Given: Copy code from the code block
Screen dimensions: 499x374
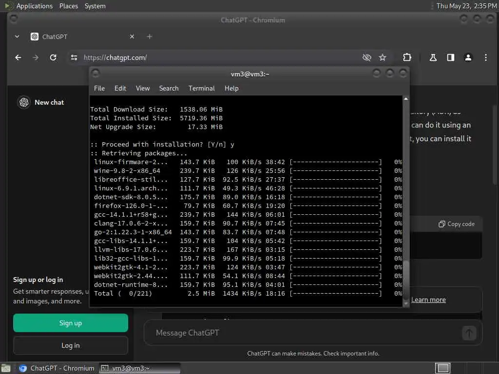Looking at the screenshot, I should 457,224.
